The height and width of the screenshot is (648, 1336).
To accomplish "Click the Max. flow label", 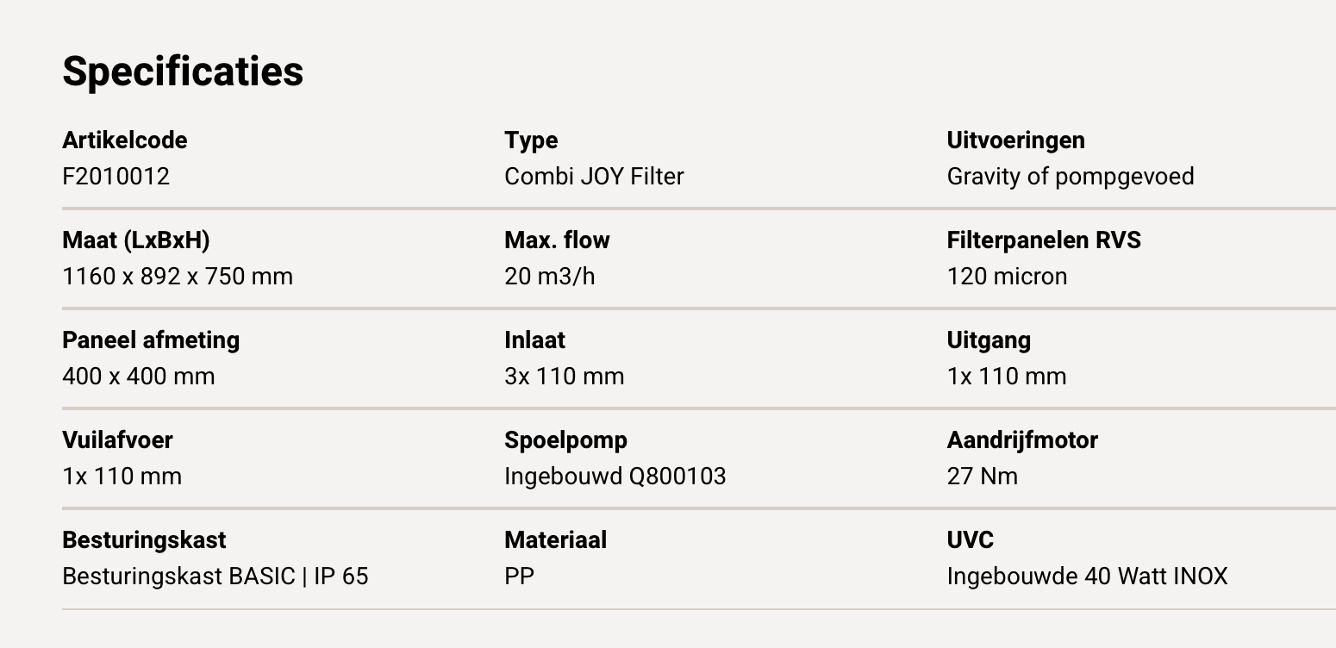I will (557, 240).
